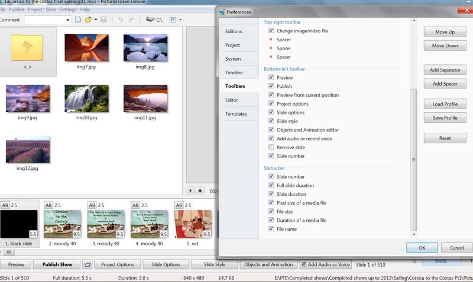Uncheck the Publish checkbox

pyautogui.click(x=271, y=86)
